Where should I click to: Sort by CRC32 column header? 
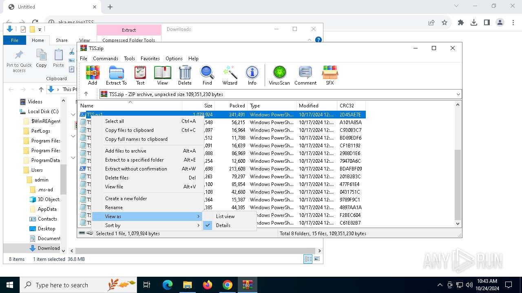tap(351, 105)
